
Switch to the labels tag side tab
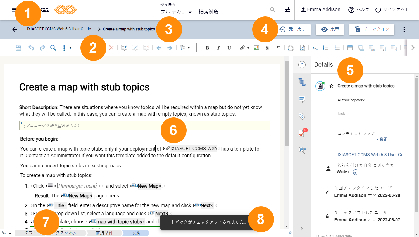[302, 116]
